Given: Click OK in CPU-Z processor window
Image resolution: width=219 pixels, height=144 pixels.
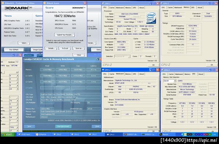Looking at the screenshot, I should [153, 65].
